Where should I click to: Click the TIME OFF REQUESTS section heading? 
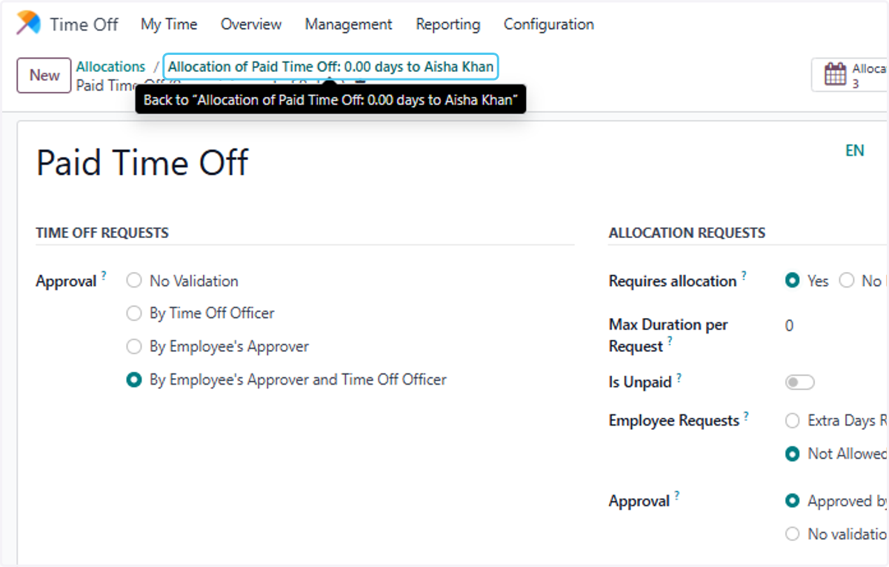[102, 233]
